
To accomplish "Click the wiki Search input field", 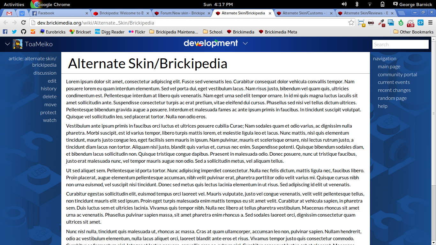I will [x=400, y=44].
